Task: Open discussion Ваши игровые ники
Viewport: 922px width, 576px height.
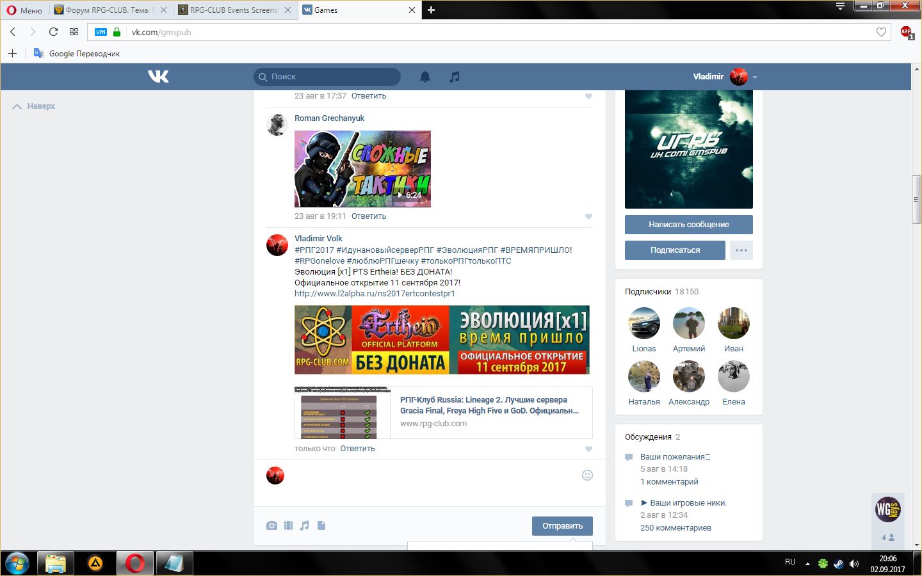Action: tap(684, 503)
